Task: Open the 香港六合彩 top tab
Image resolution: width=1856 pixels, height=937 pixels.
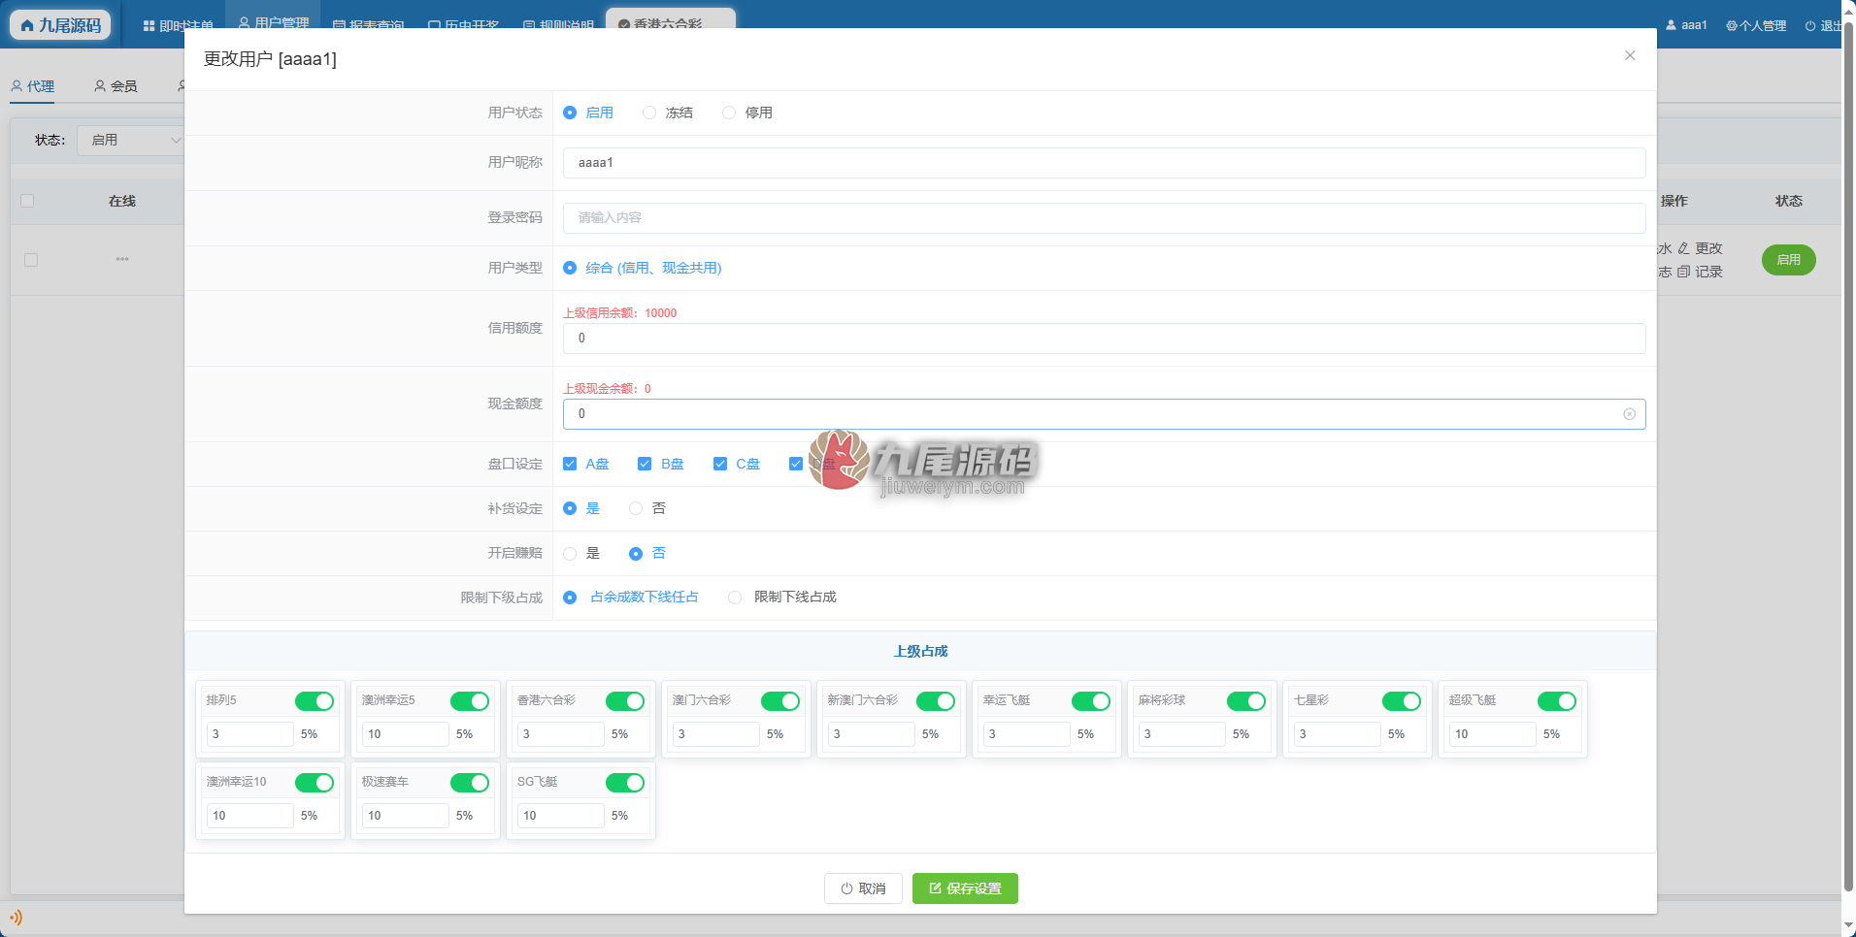Action: click(x=670, y=21)
